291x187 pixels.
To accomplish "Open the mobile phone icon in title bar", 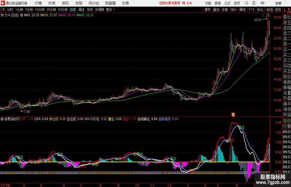I will tap(254, 3).
